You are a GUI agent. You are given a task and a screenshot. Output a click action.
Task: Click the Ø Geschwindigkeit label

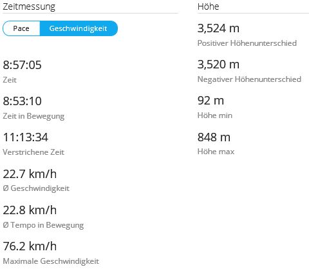click(36, 188)
